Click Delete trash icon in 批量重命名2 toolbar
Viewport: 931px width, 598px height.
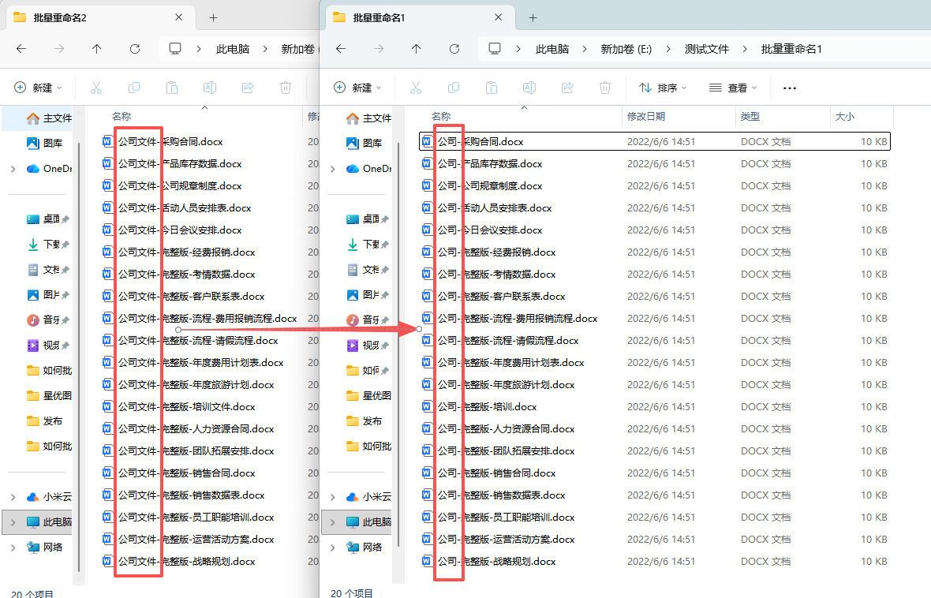[286, 88]
